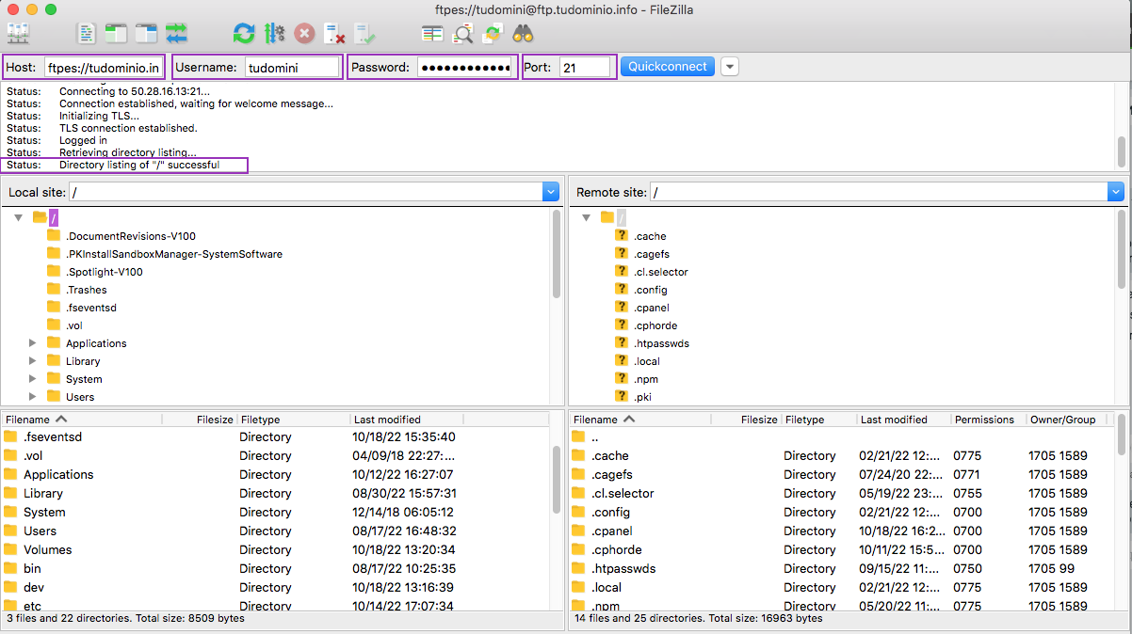Search for files with binoculars icon
The height and width of the screenshot is (634, 1132).
(x=524, y=34)
